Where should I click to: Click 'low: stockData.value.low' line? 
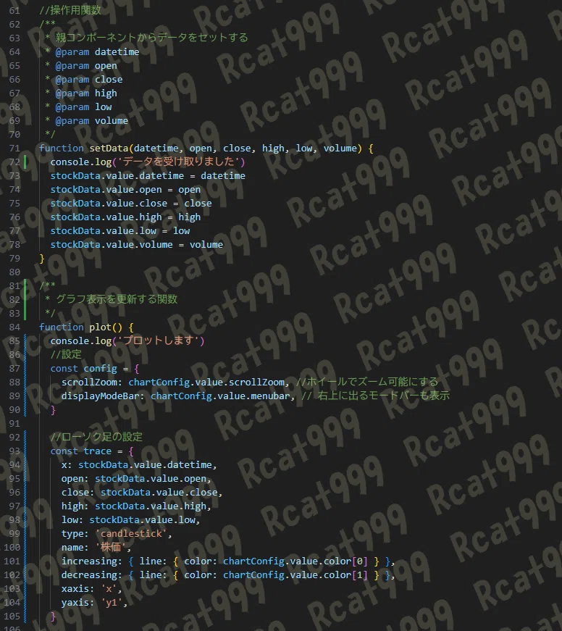pos(130,520)
